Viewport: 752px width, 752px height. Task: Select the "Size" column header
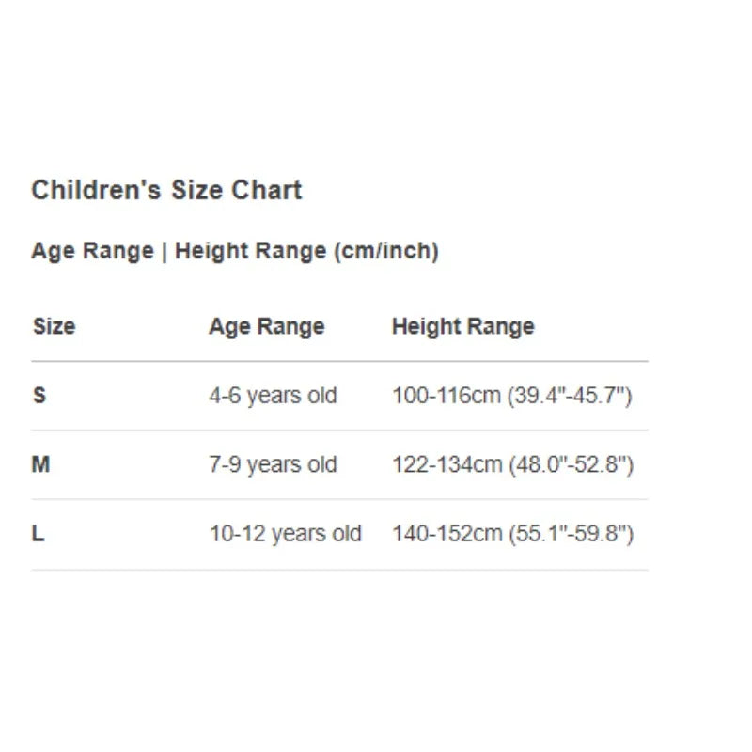click(54, 327)
